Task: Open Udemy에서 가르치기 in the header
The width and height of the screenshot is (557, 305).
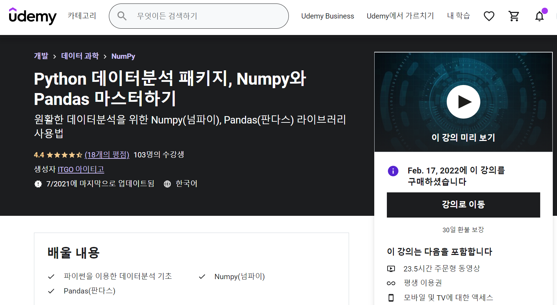Action: tap(400, 16)
